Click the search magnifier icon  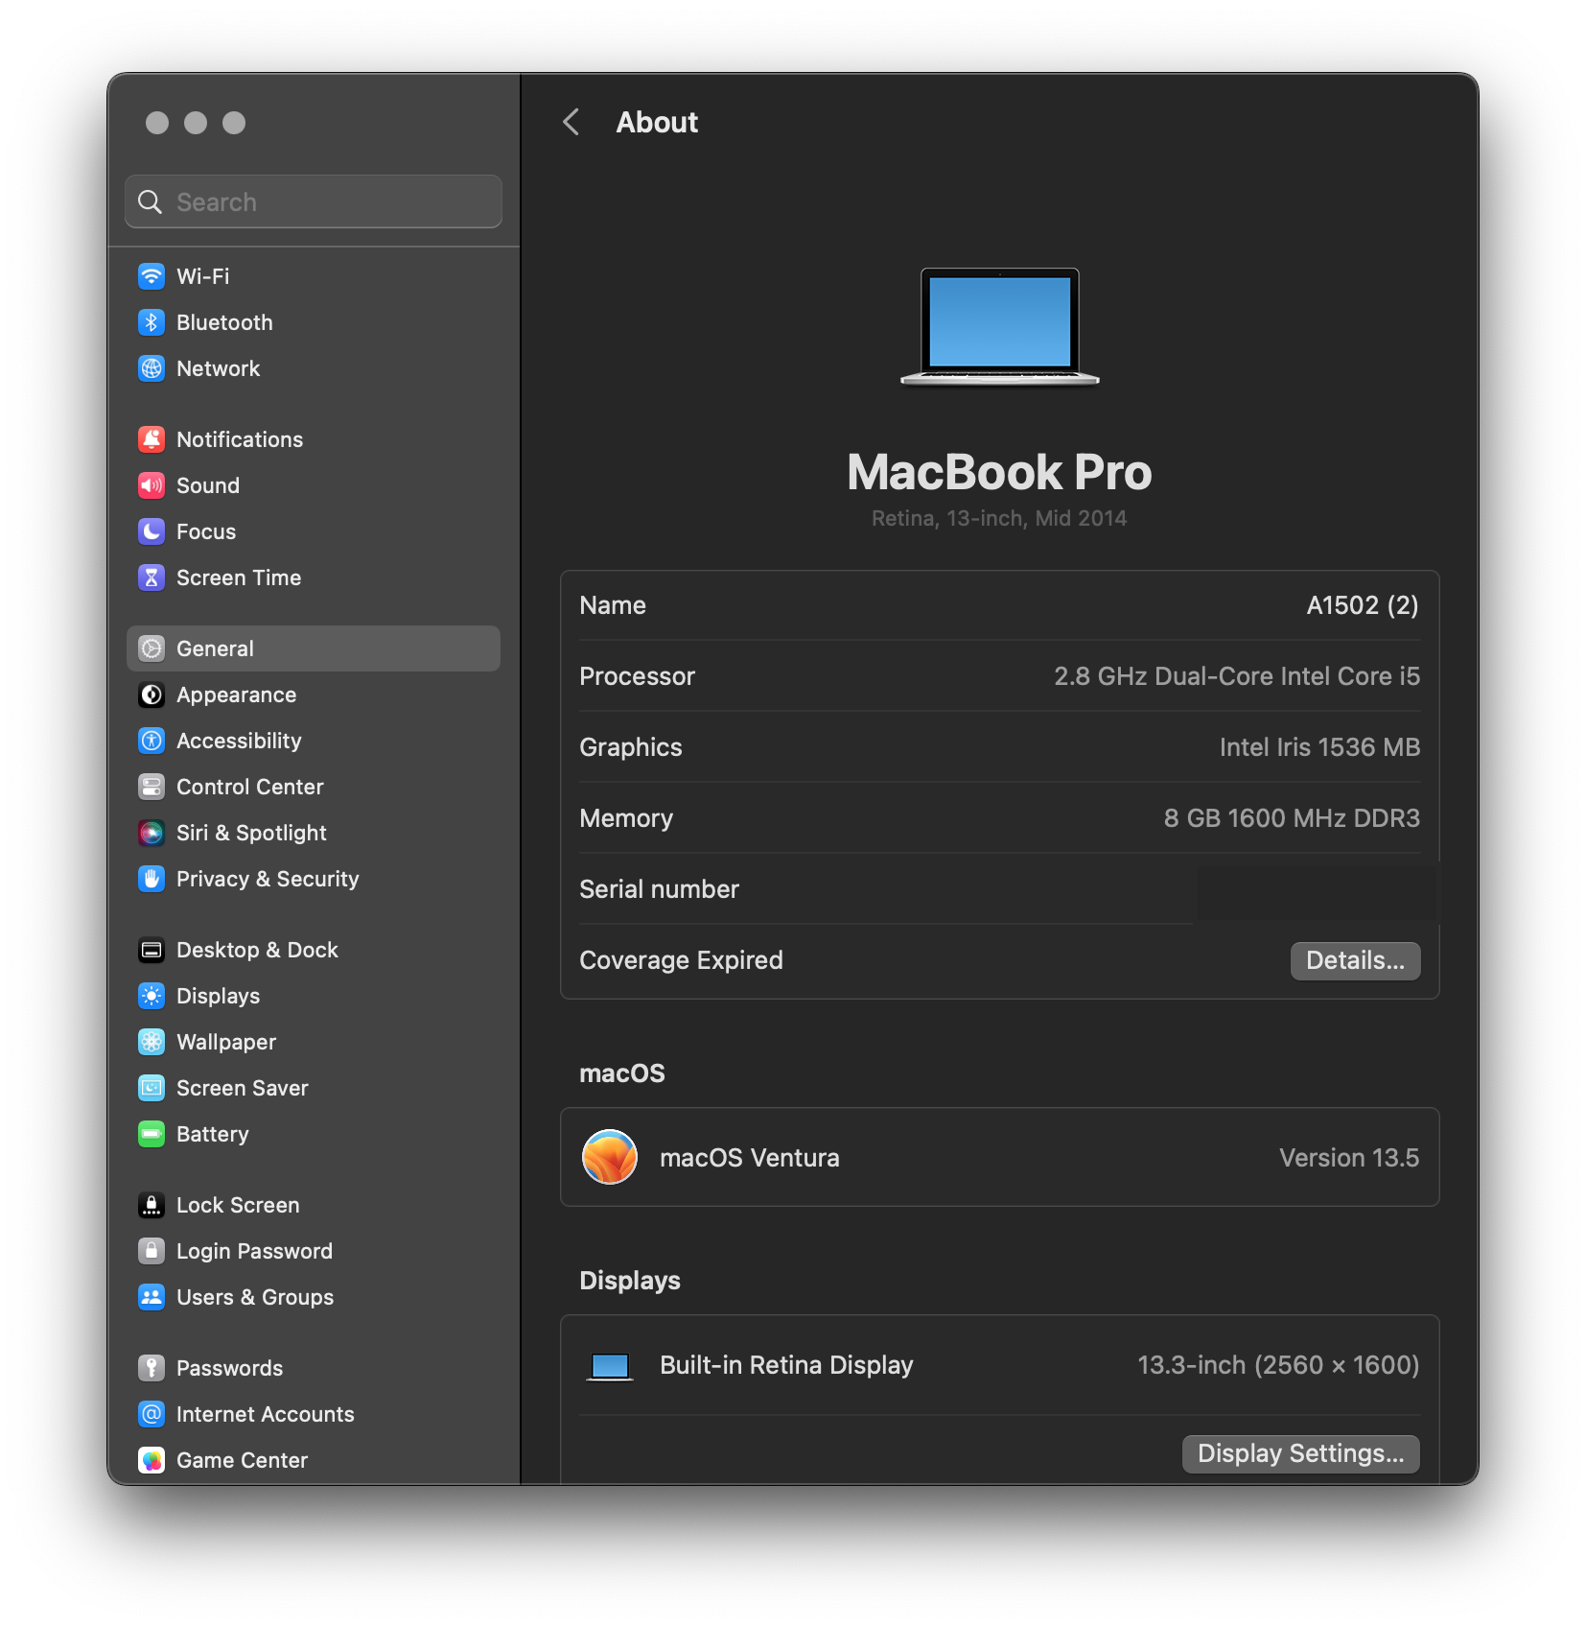(151, 201)
